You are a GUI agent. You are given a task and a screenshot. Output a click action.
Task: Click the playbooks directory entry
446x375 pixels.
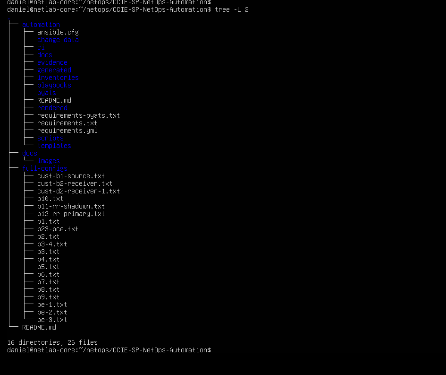54,85
